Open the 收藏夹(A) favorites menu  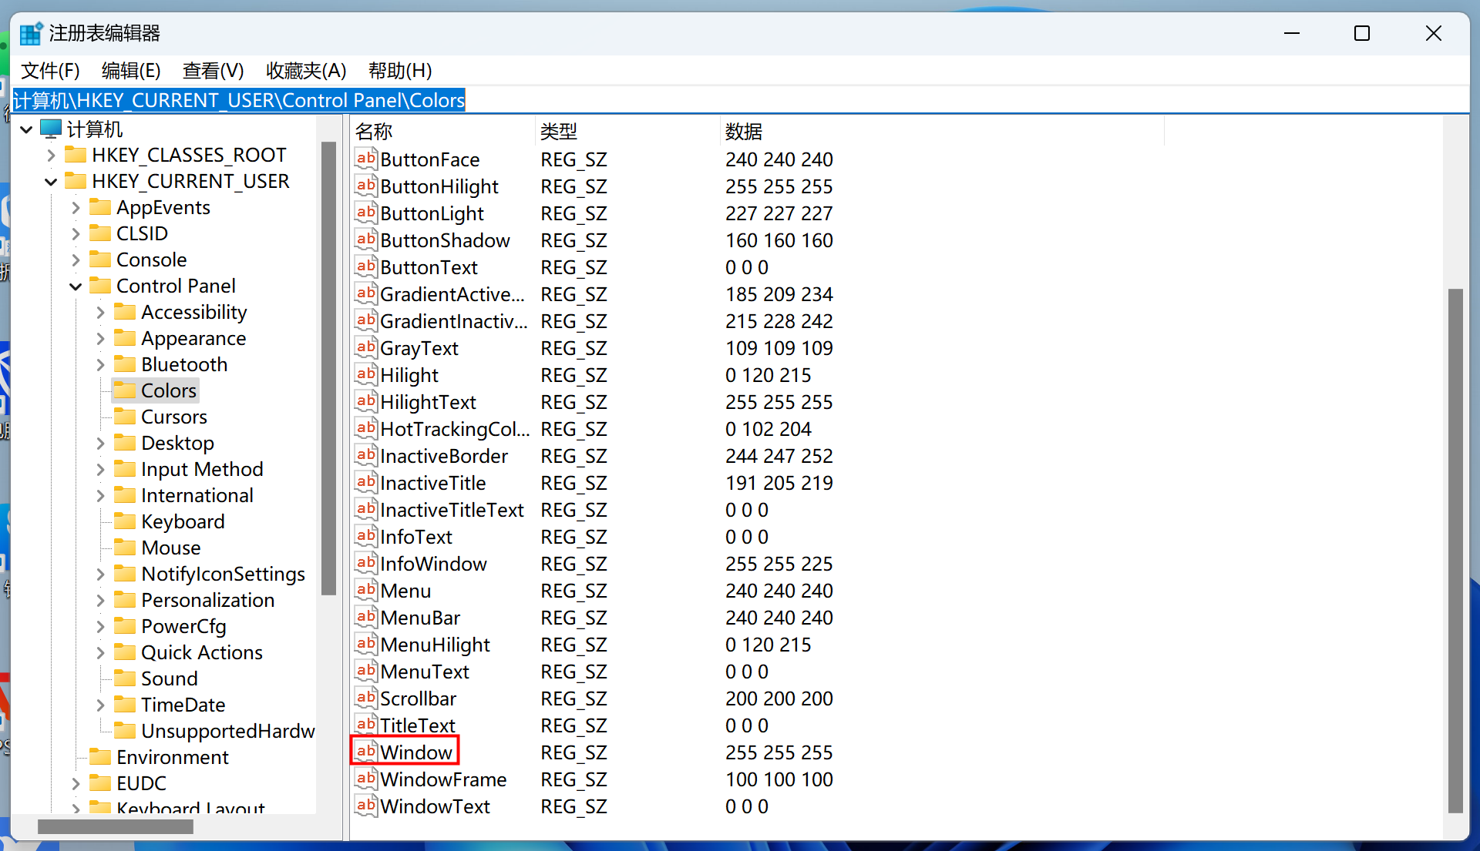coord(306,71)
